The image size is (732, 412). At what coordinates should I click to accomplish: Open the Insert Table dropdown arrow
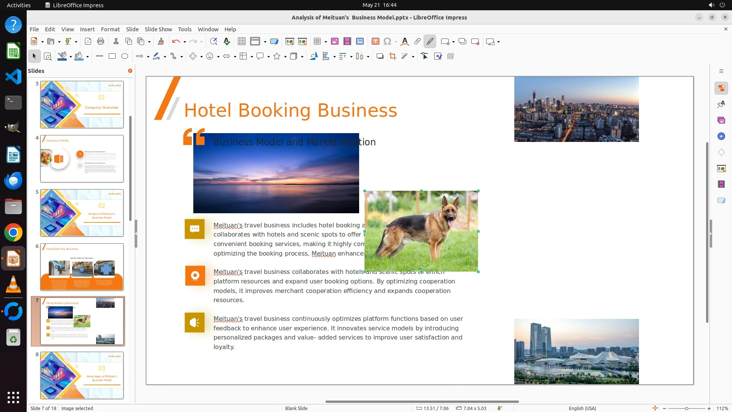(x=326, y=42)
